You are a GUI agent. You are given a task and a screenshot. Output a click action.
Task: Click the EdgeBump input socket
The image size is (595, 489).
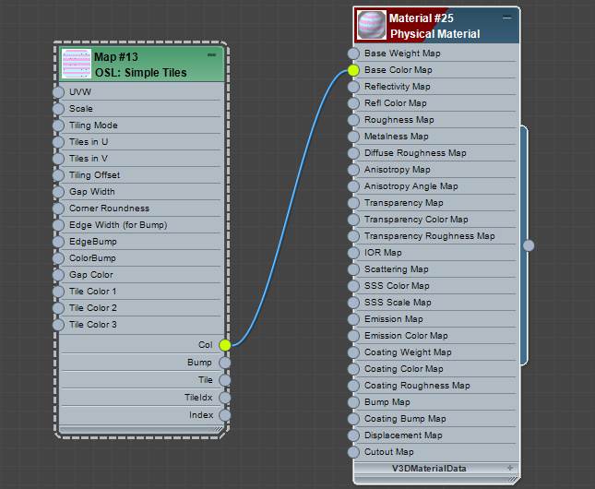click(58, 242)
